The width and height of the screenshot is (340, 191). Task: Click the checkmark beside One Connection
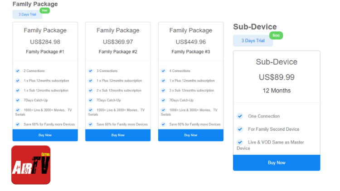tap(240, 116)
